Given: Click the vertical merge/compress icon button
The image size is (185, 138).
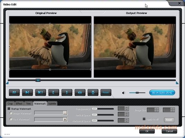Looking at the screenshot, I should (93, 92).
